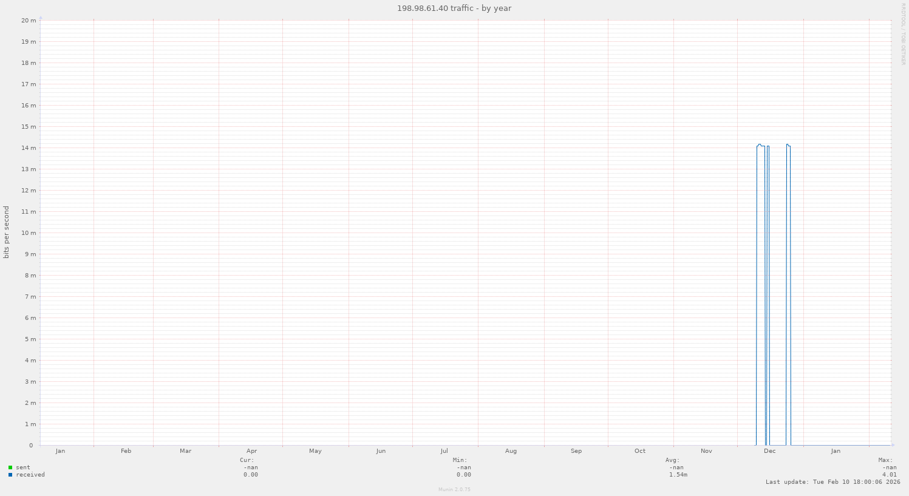Expand the Jan month label on the right
909x496 pixels.
point(836,451)
